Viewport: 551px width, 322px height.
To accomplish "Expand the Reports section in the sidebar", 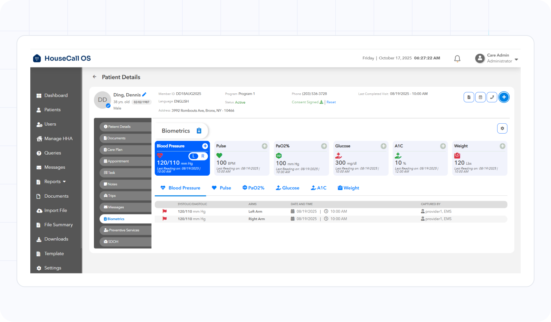I will (x=54, y=181).
